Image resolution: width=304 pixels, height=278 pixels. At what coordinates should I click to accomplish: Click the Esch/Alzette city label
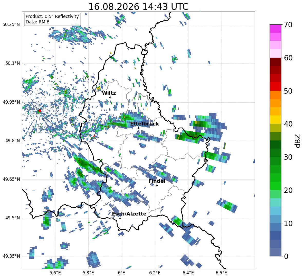(x=129, y=214)
